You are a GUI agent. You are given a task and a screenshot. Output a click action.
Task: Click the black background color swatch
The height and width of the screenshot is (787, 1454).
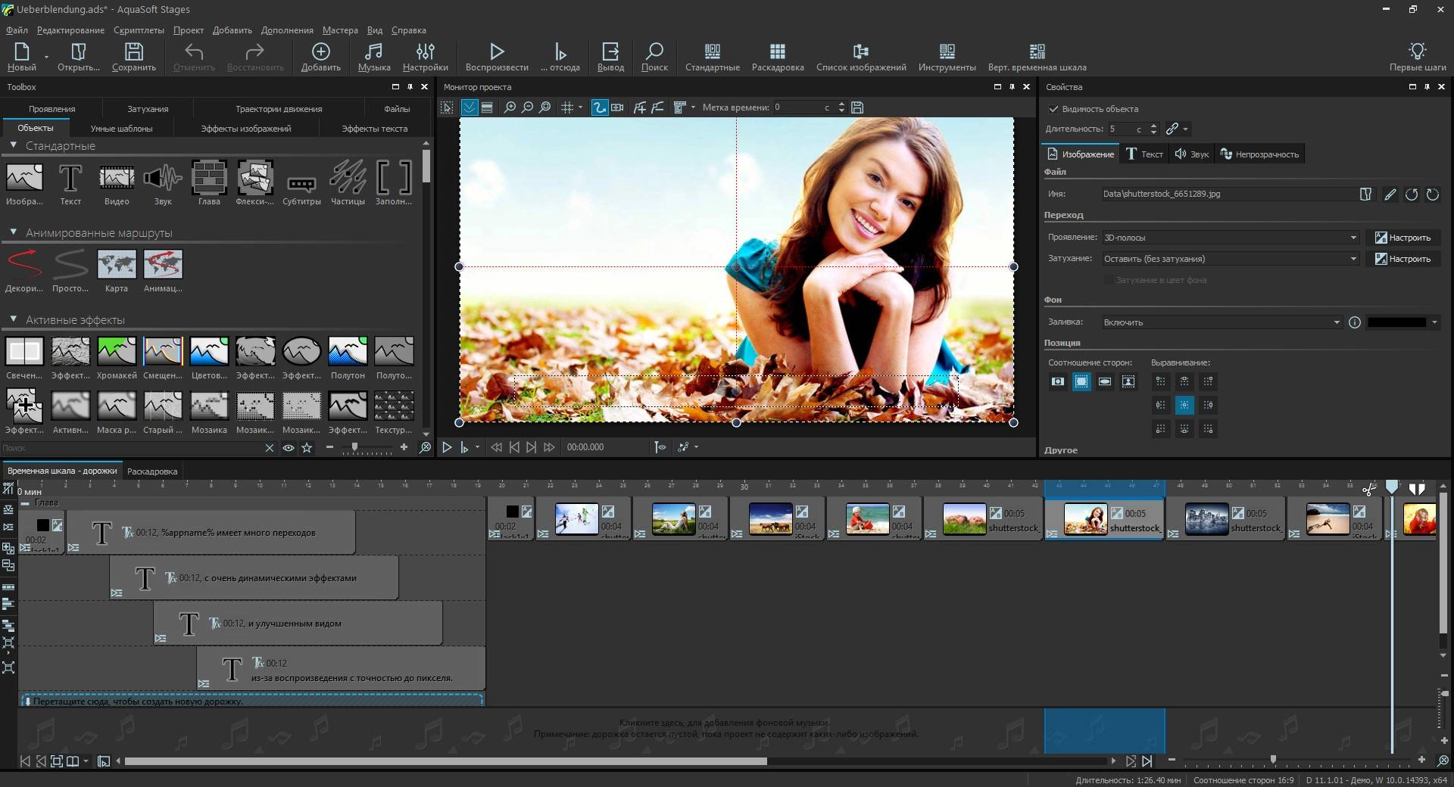pos(1397,322)
